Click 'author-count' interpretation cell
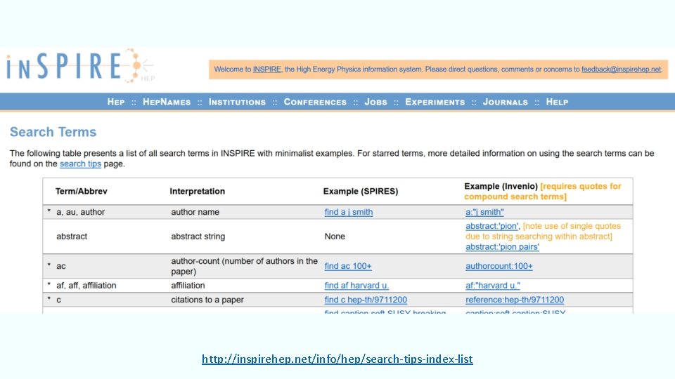 pos(244,266)
